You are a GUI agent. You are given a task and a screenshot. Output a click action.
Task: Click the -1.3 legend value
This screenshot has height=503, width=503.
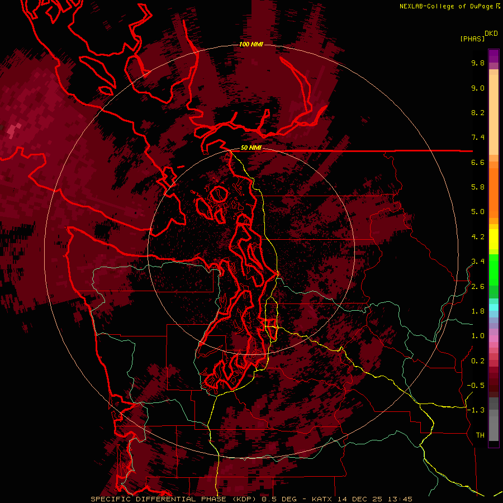pyautogui.click(x=476, y=410)
